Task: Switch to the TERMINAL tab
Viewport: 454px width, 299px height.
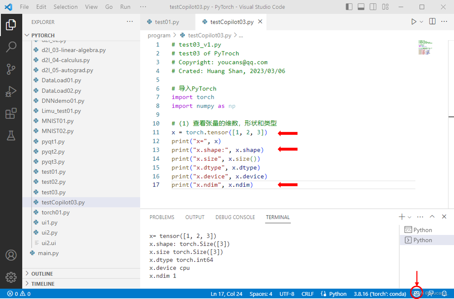Action: pos(278,217)
